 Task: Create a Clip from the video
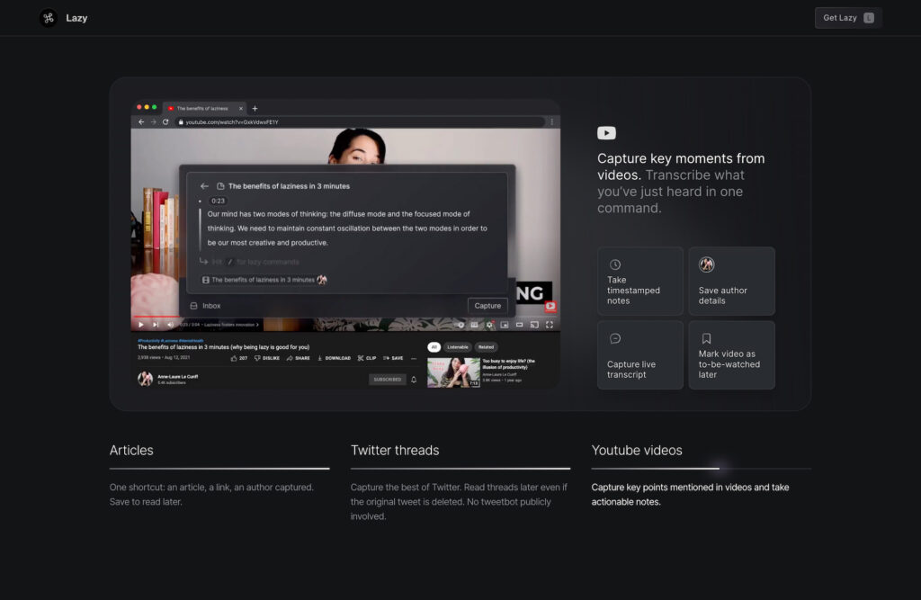point(367,358)
